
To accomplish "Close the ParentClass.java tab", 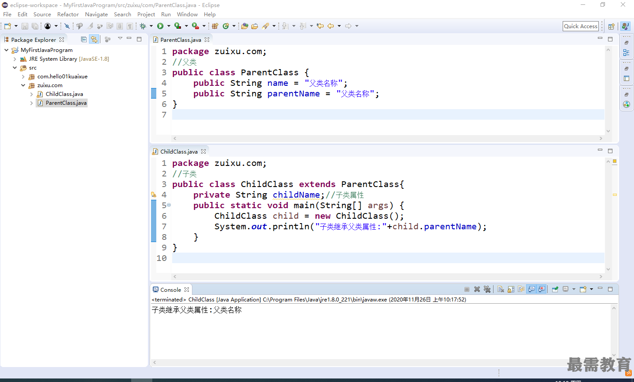I will [x=207, y=40].
